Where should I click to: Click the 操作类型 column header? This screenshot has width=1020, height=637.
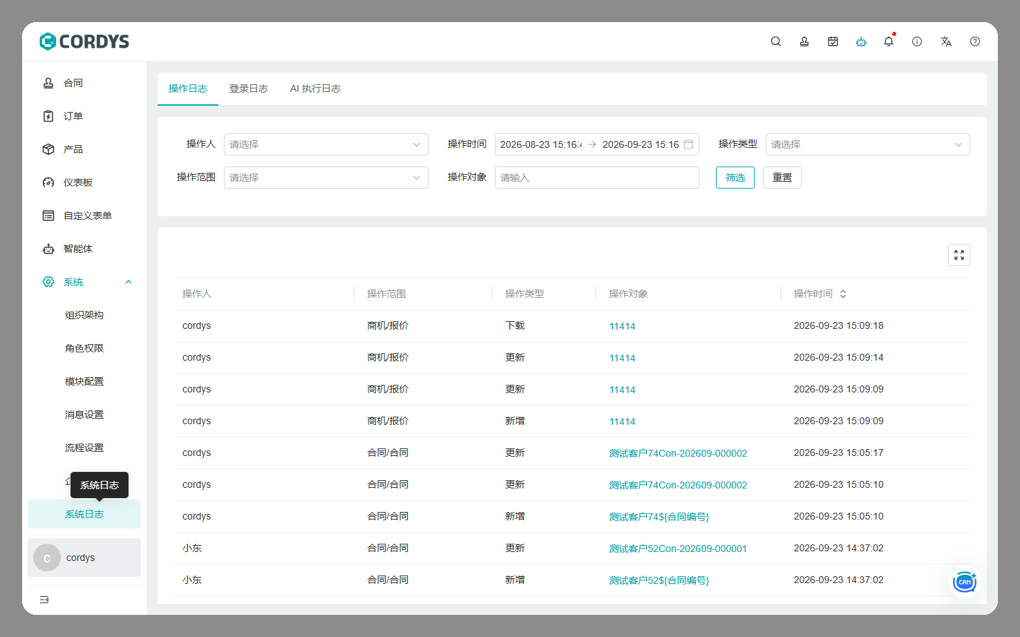525,294
